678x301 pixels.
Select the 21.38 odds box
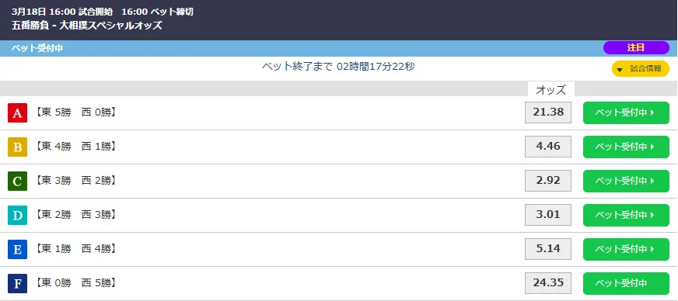click(548, 112)
